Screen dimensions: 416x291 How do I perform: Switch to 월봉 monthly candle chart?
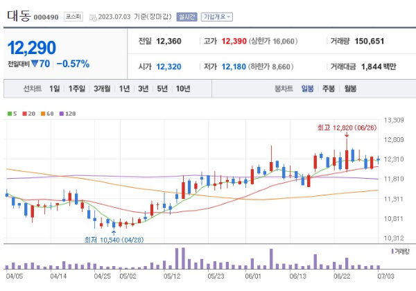(x=350, y=89)
